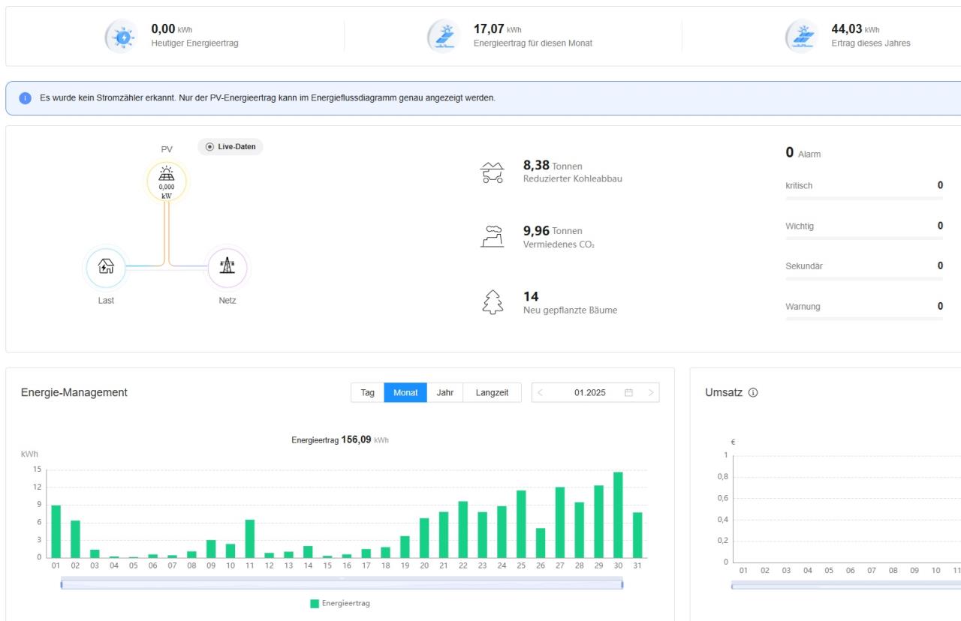Go to previous month with left chevron

point(541,393)
